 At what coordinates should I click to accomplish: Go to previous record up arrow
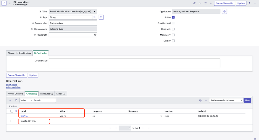[x=249, y=3]
